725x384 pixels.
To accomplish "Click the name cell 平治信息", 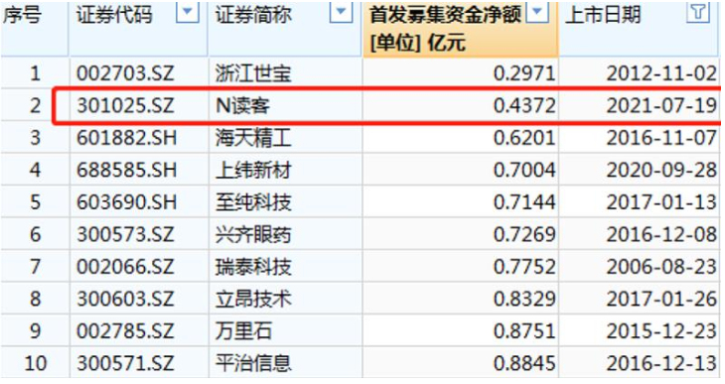I will point(253,363).
